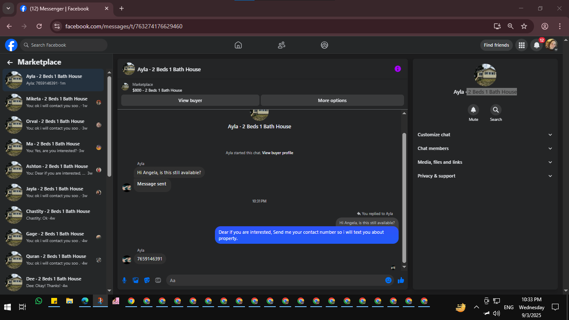The image size is (569, 320).
Task: Expand Media, files and links section
Action: click(x=485, y=162)
